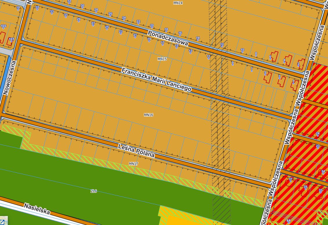Screen dimensions: 328x225
Task: Click zoning area label MN16
Action: 149,115
